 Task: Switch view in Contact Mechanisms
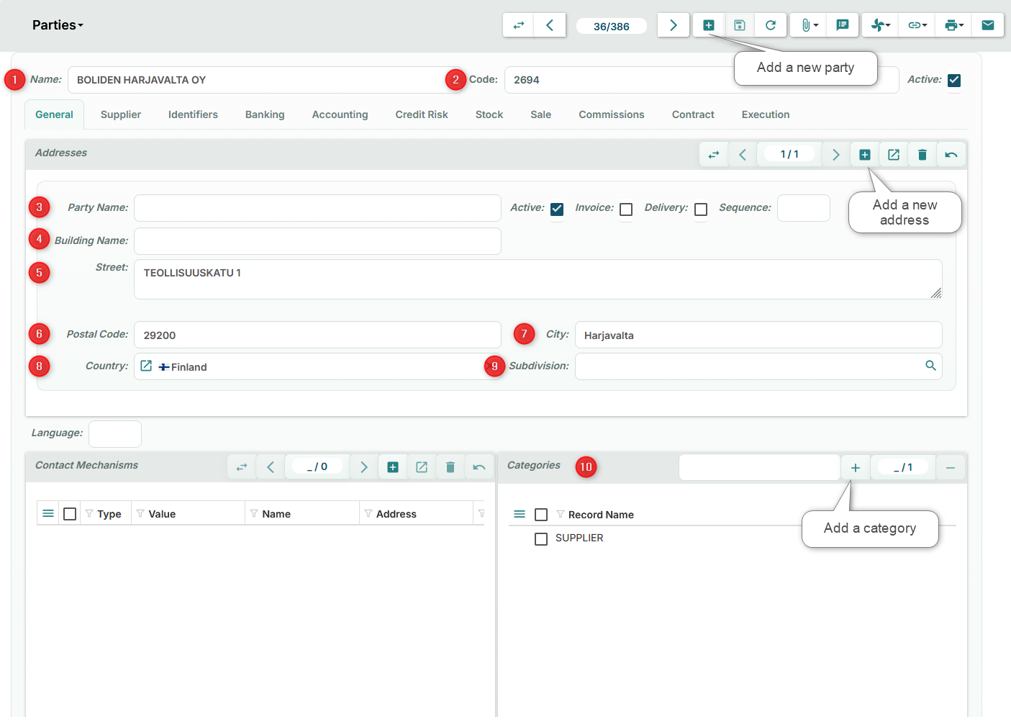tap(242, 467)
